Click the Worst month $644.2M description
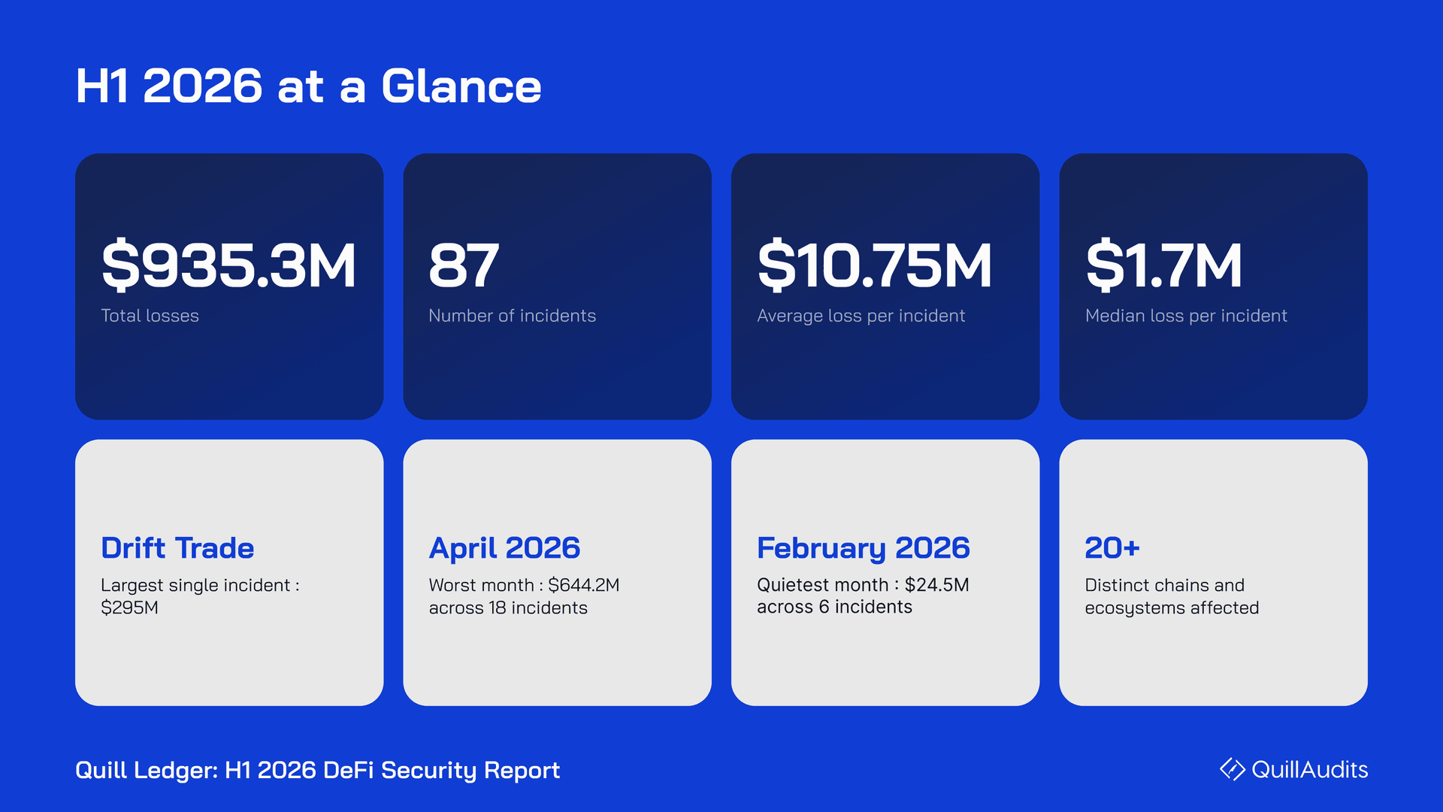 [524, 596]
